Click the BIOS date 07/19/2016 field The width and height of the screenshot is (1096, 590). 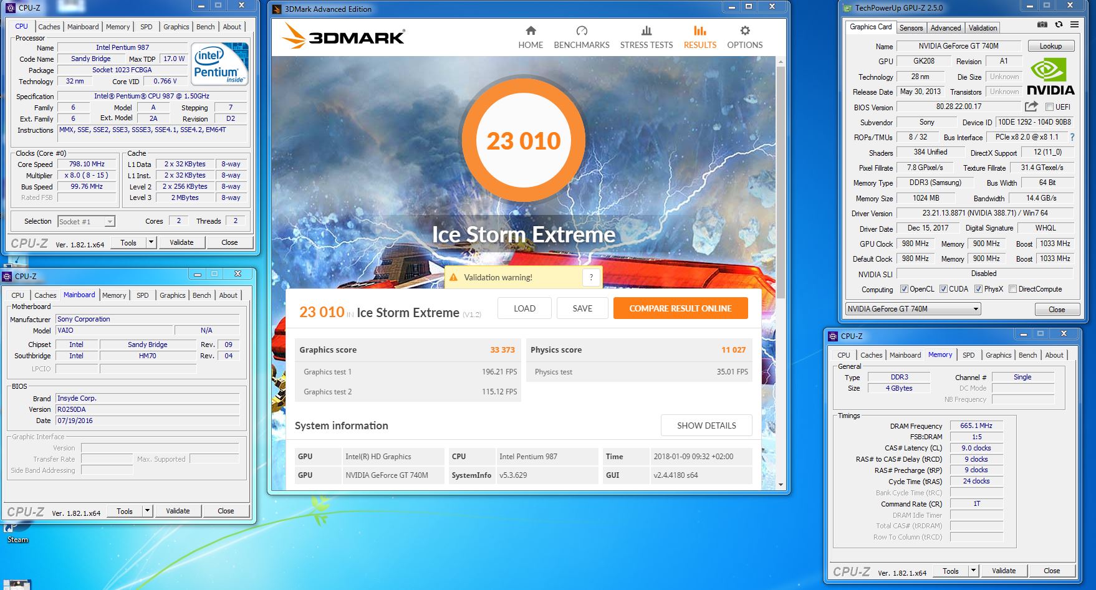pyautogui.click(x=148, y=421)
